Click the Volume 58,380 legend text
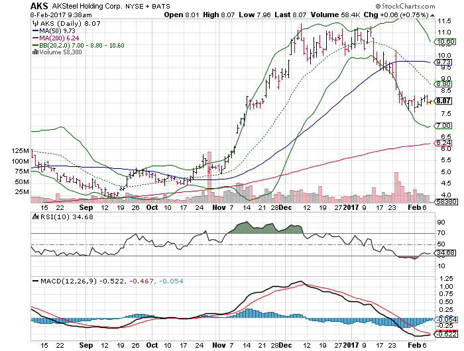Screen dimensions: 464x351 pos(61,52)
